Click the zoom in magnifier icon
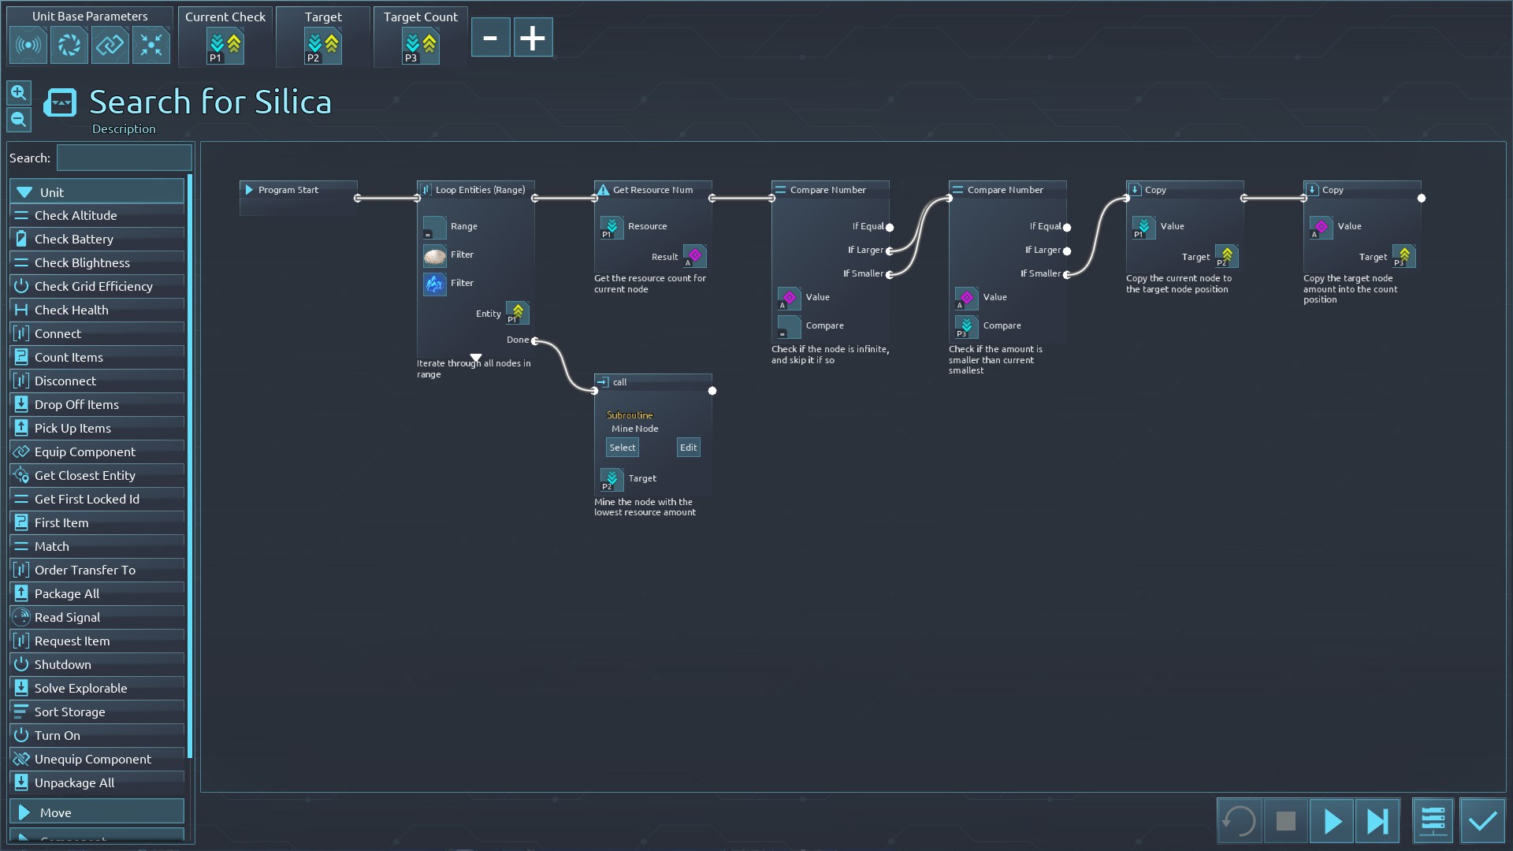 tap(18, 93)
